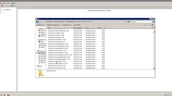Expand the arrow after bin in the address path
The image size is (172, 96).
tap(91, 22)
